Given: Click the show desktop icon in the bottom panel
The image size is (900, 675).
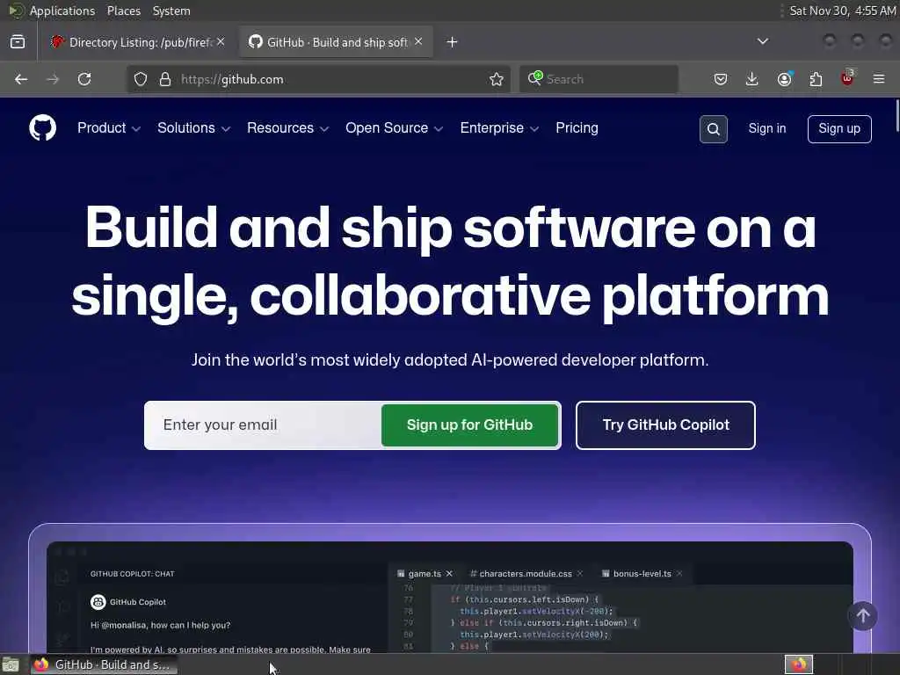Looking at the screenshot, I should (x=11, y=665).
